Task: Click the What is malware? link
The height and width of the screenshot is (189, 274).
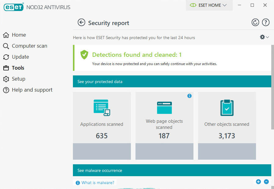Action: 98,183
